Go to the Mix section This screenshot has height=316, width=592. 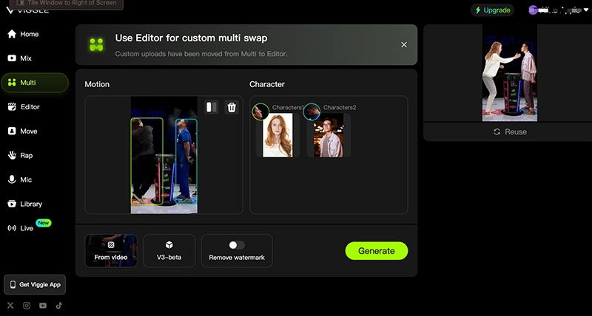(20, 58)
